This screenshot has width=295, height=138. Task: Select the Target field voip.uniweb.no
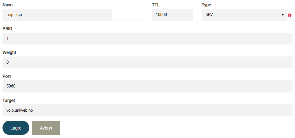click(147, 110)
